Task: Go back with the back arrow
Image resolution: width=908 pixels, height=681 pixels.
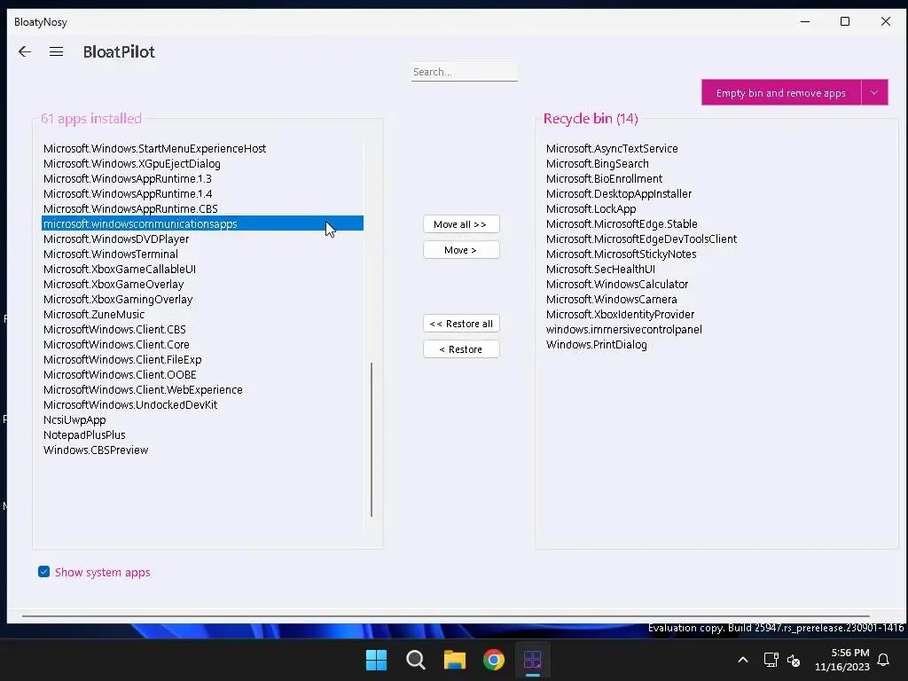Action: [24, 51]
